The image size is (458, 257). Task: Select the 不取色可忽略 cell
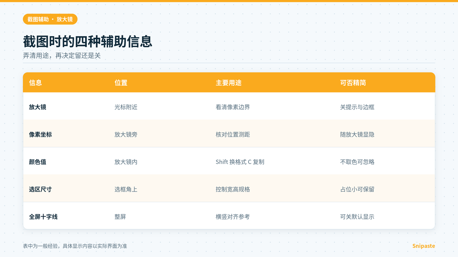click(357, 162)
